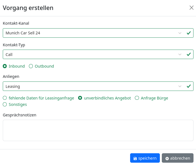Select the Sonstiges radio button
196x166 pixels.
(x=5, y=104)
